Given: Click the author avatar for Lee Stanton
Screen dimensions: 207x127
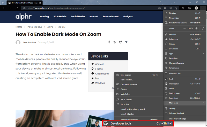Looking at the screenshot, I should 18,42.
